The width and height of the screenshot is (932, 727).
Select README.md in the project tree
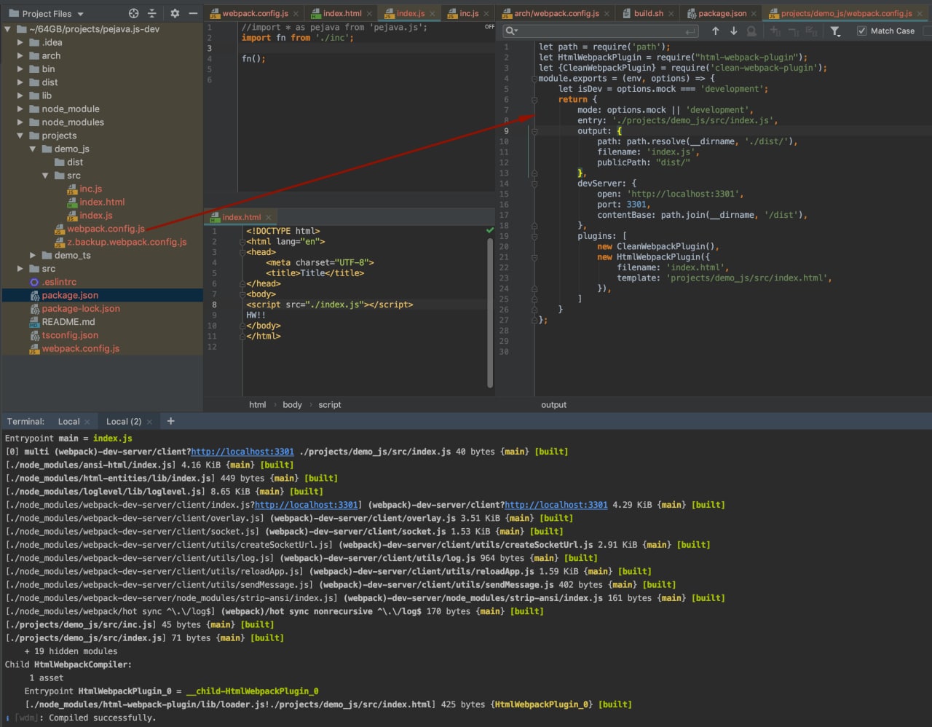coord(68,321)
